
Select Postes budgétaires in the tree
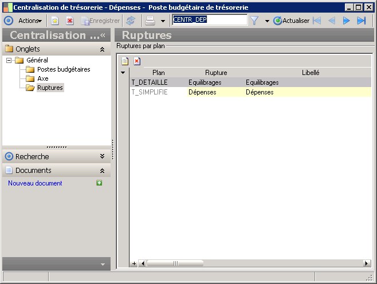(64, 69)
